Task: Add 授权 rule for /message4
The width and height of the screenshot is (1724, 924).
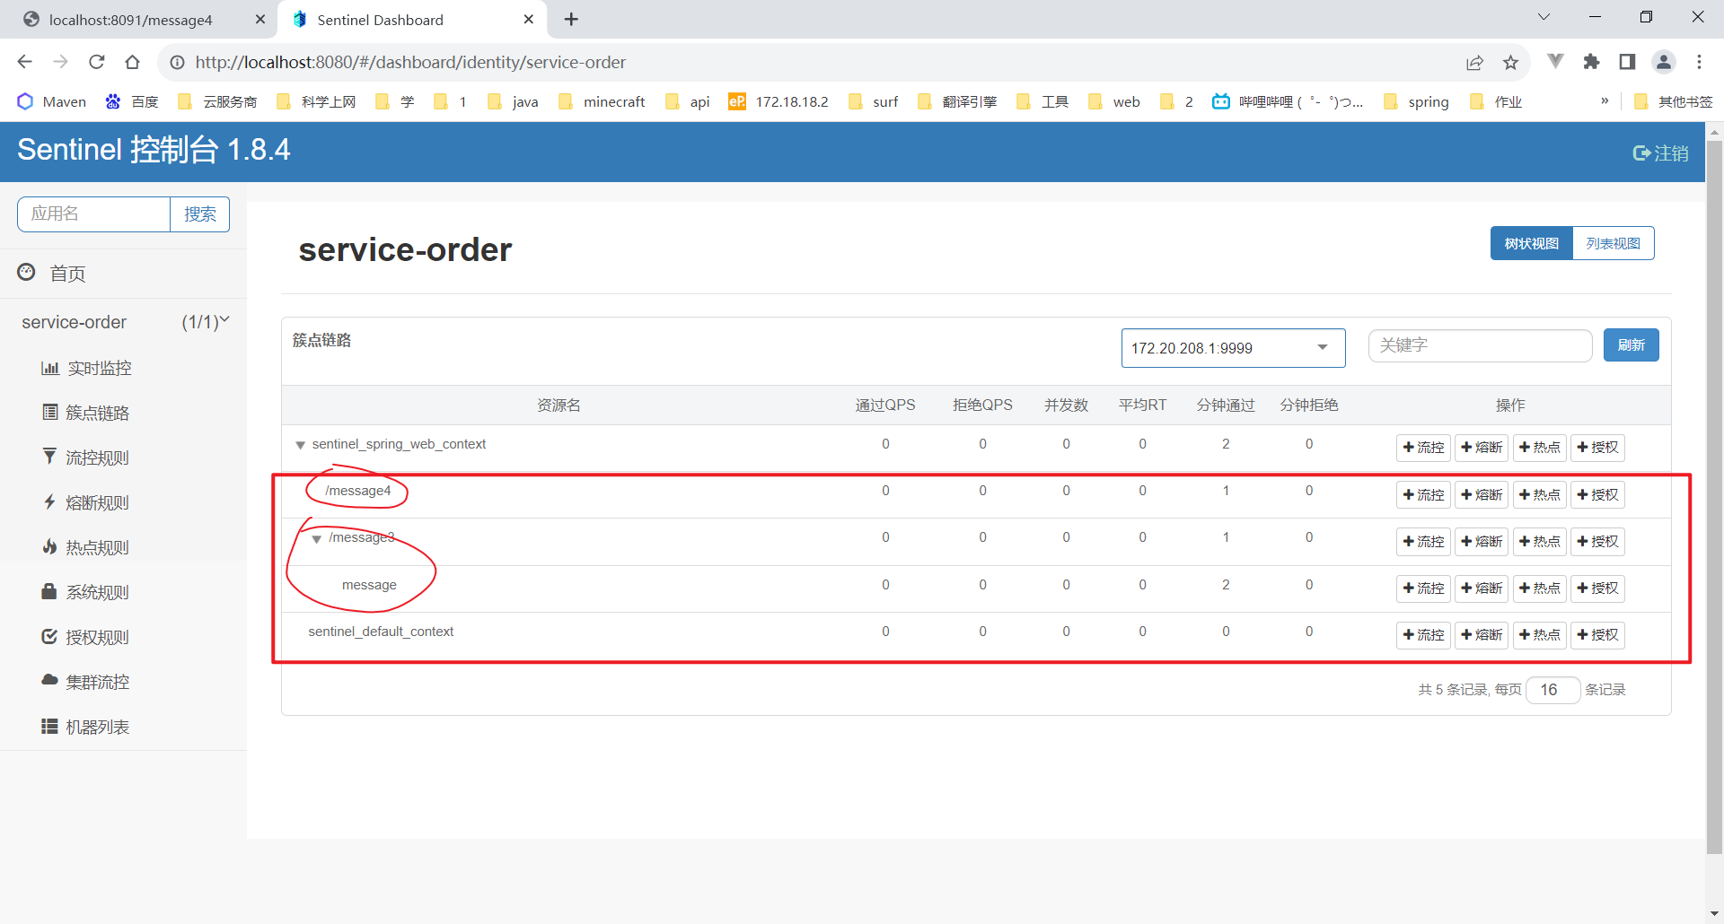Action: (x=1597, y=495)
